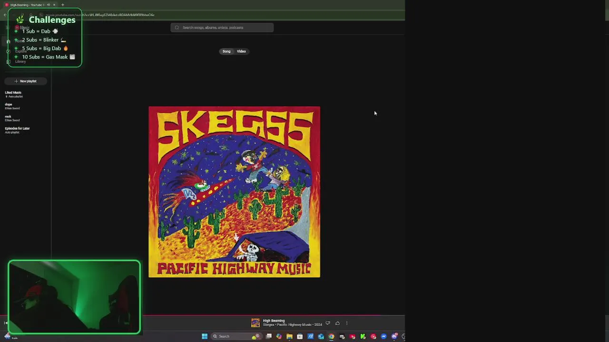
Task: Switch to the Video view tab
Action: tap(241, 51)
